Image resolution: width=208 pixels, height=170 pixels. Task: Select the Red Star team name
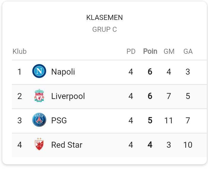pos(67,145)
